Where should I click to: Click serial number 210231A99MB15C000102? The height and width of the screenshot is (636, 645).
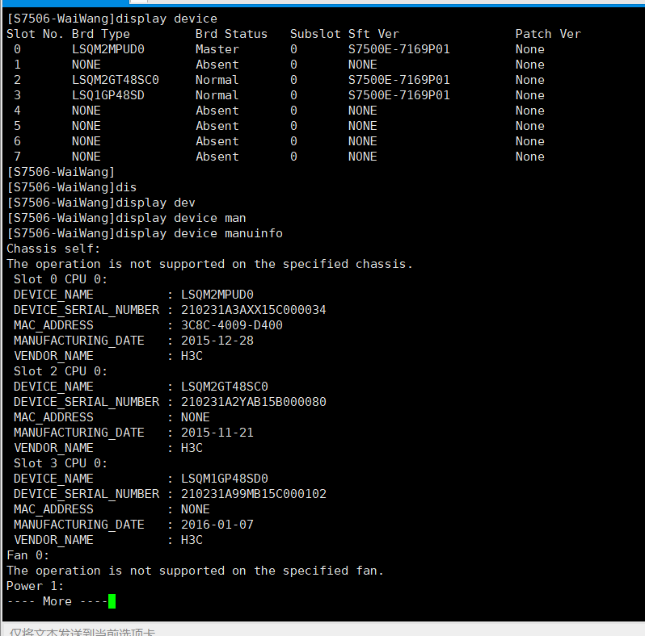coord(253,494)
